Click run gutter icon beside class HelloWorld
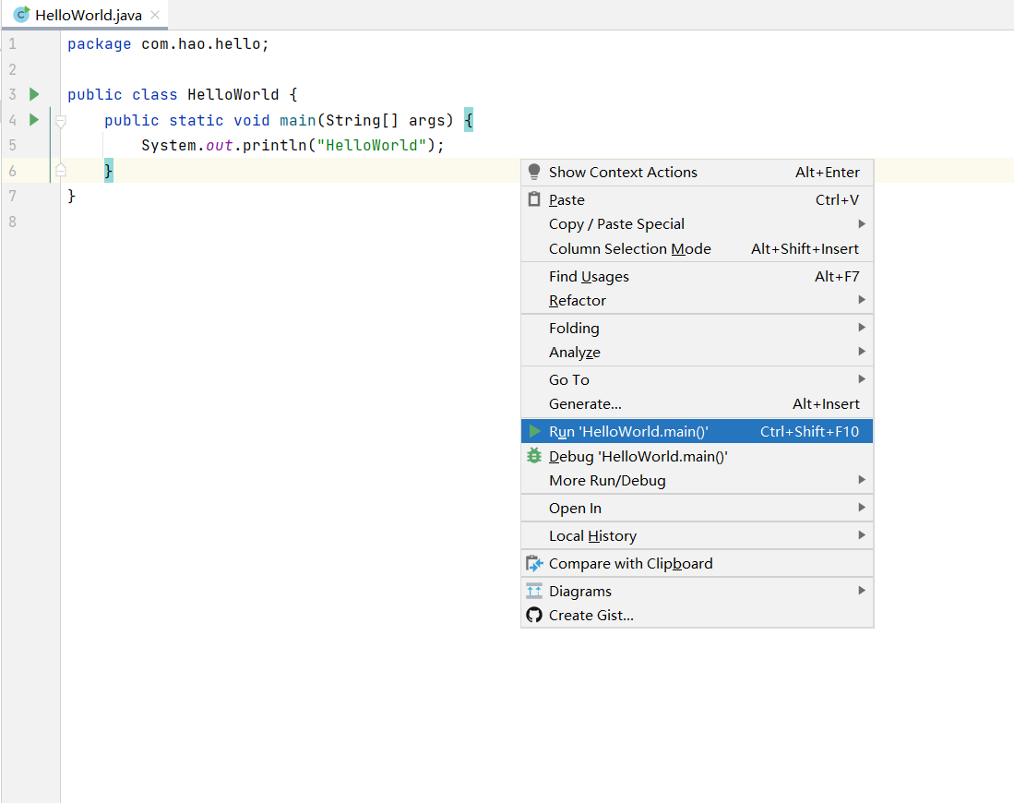The width and height of the screenshot is (1014, 803). pos(34,94)
